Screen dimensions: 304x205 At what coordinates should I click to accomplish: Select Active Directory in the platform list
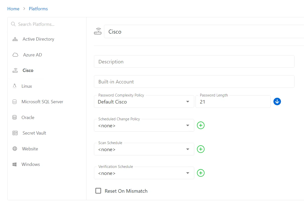(38, 39)
